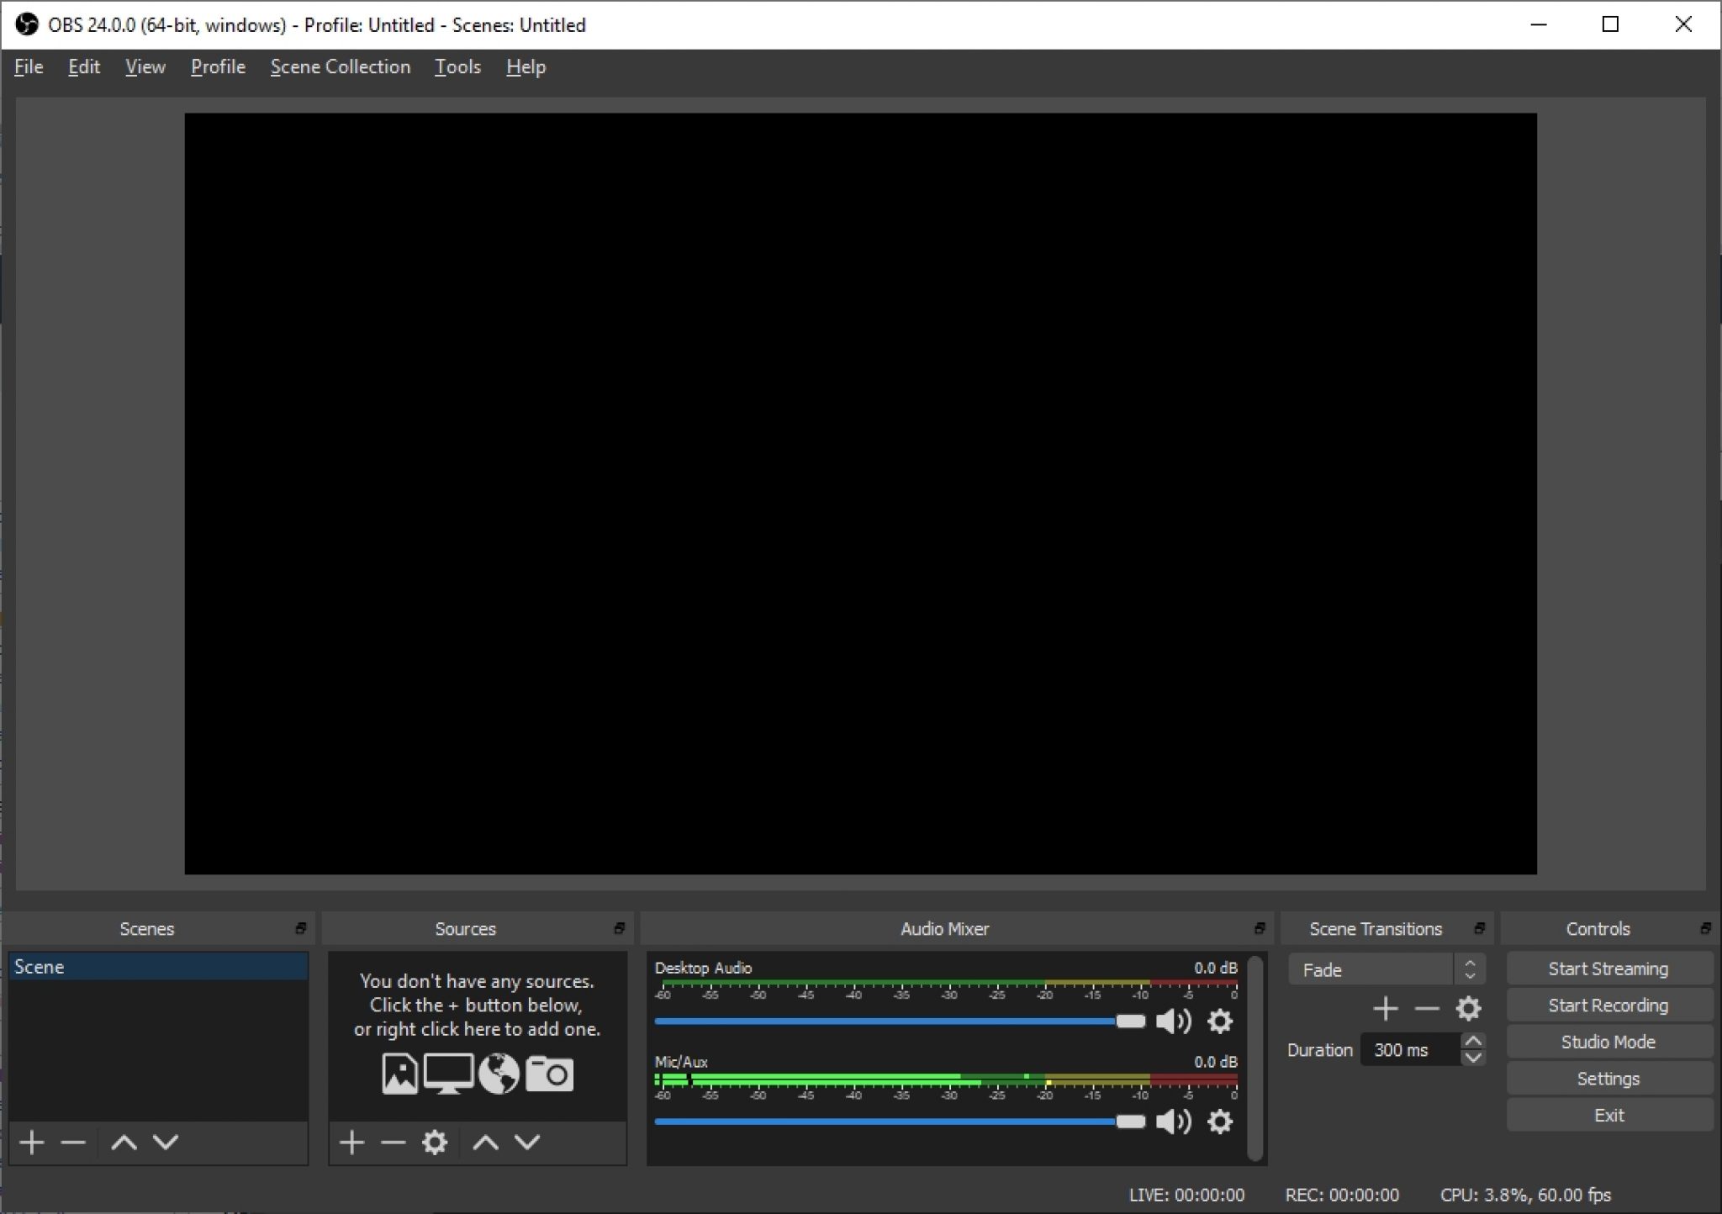Viewport: 1722px width, 1214px height.
Task: Remove selected scene with minus icon
Action: 73,1142
